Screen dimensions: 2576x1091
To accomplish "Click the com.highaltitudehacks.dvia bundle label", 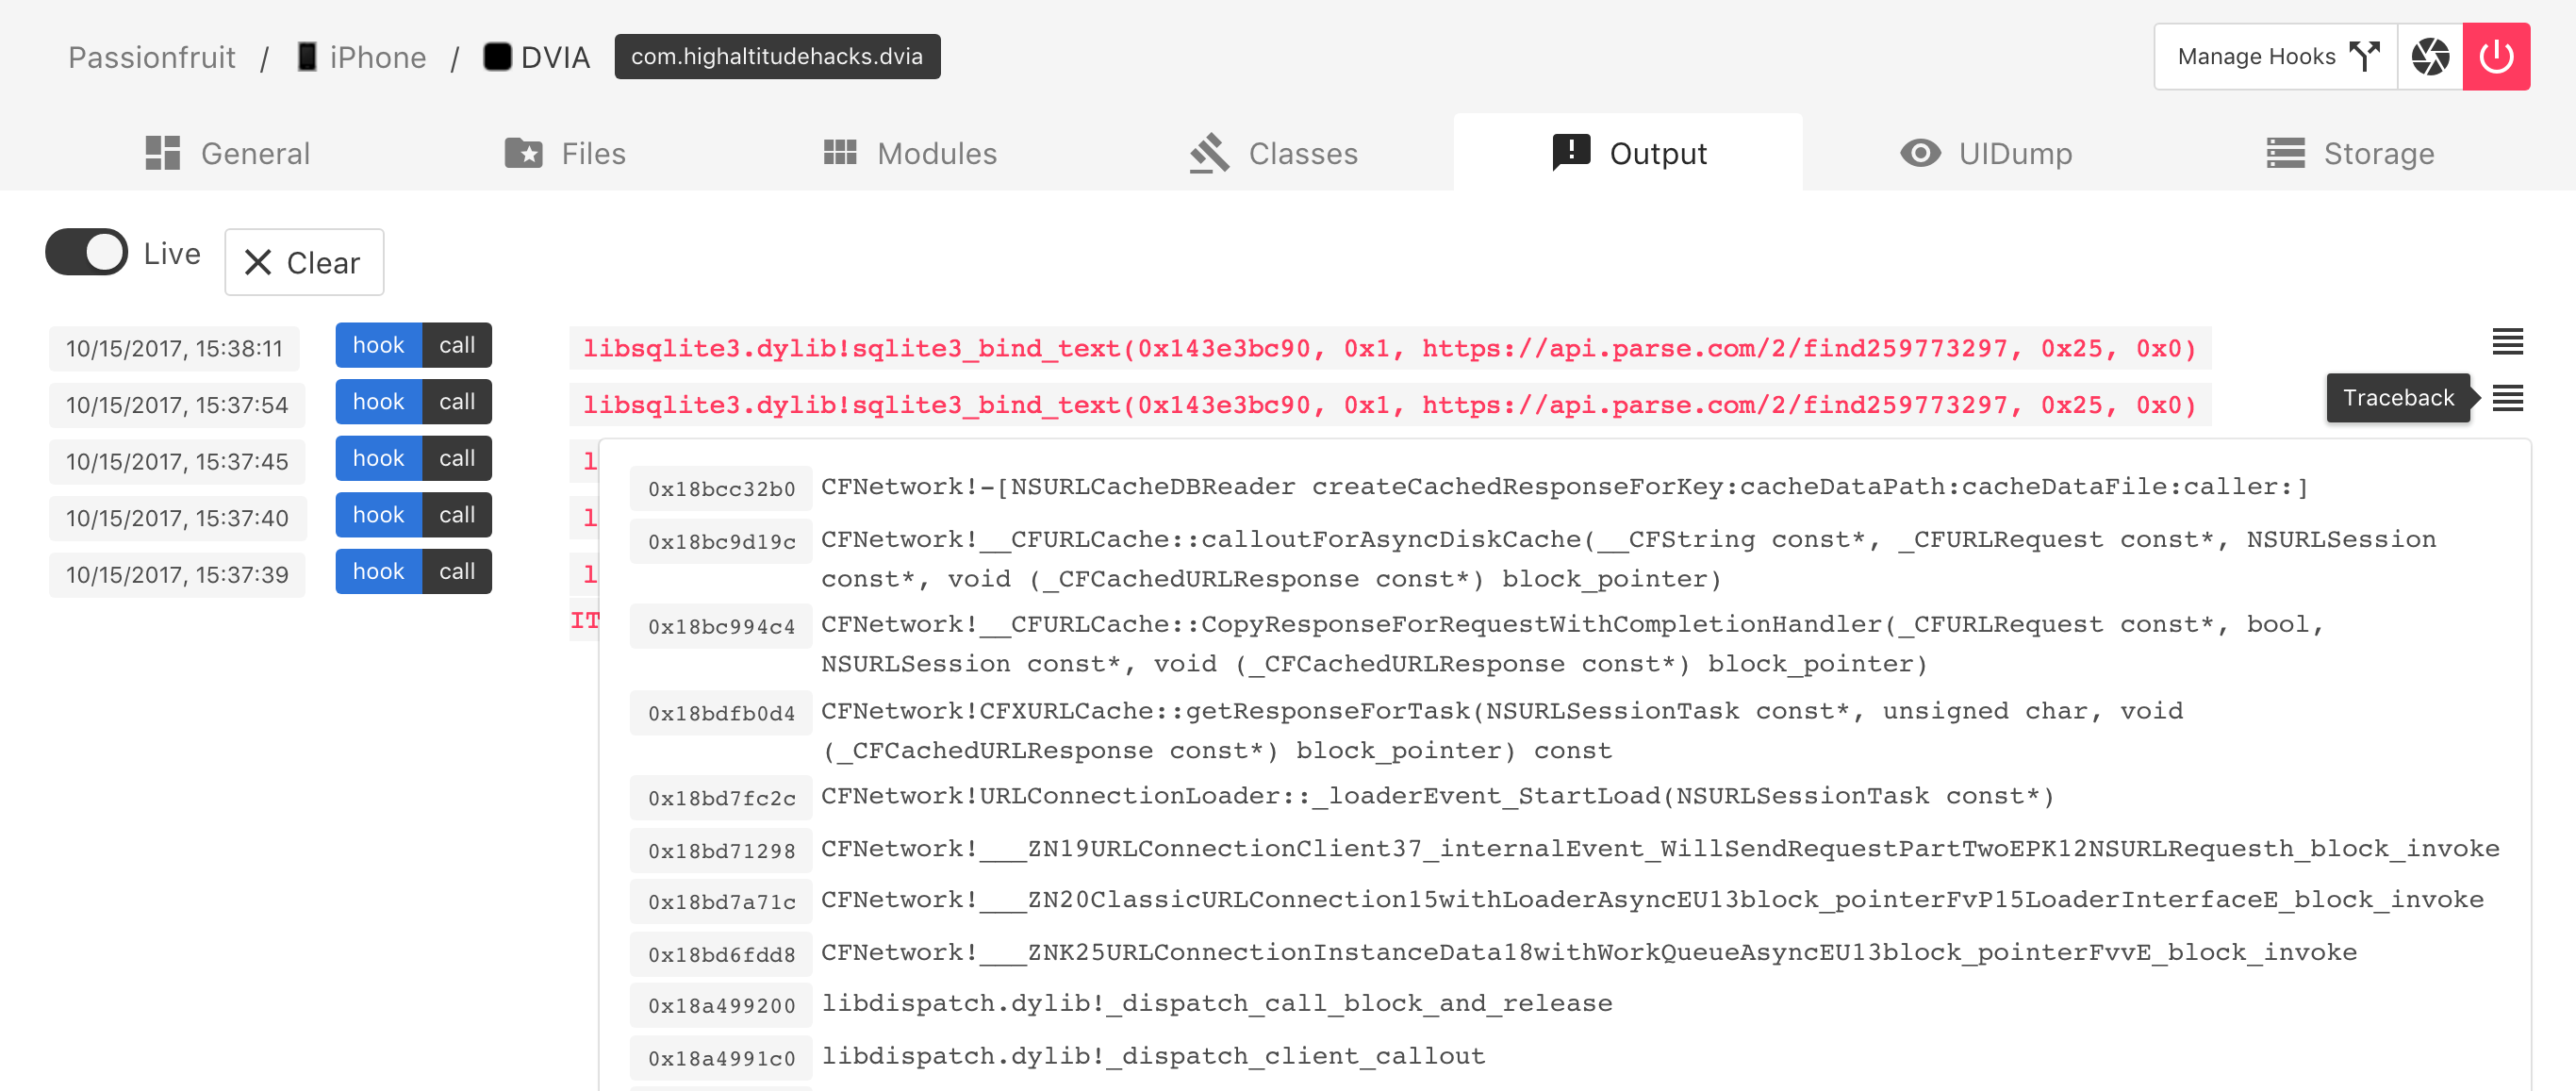I will click(x=777, y=57).
